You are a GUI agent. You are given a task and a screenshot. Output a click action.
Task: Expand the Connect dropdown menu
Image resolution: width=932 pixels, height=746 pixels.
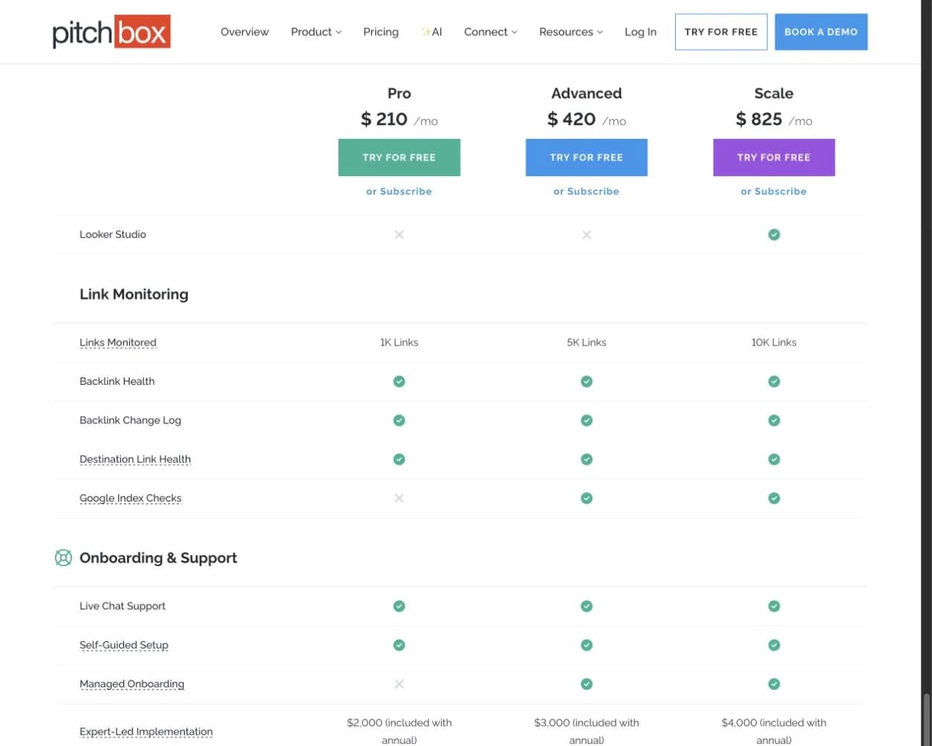coord(491,32)
